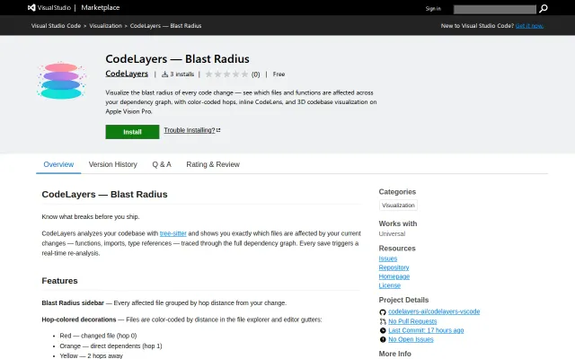Click the Get it now link
Screen dimensions: 575x359
(529, 26)
